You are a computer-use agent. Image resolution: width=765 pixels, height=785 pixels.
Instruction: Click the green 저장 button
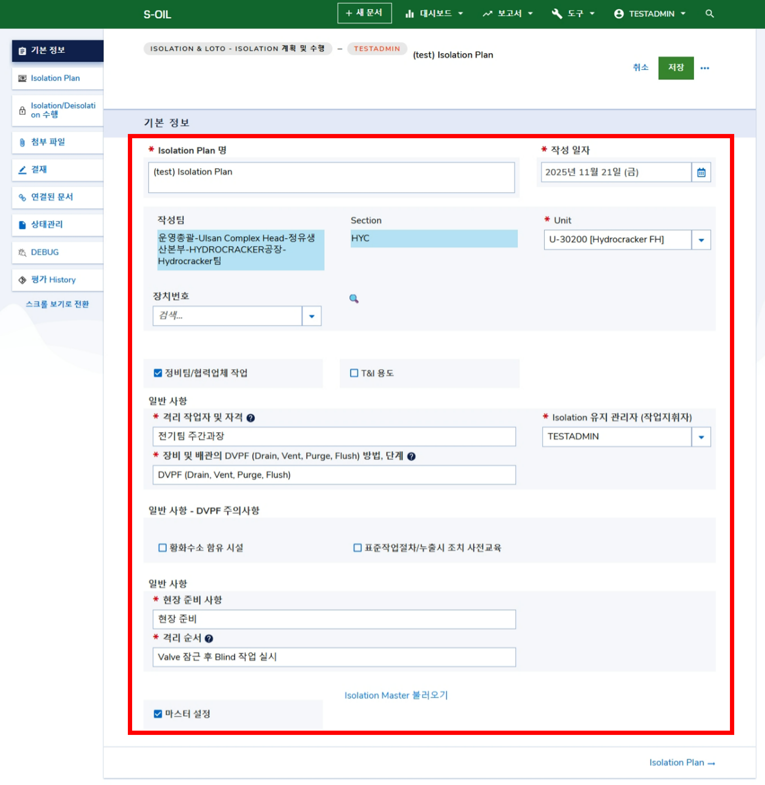pyautogui.click(x=676, y=68)
